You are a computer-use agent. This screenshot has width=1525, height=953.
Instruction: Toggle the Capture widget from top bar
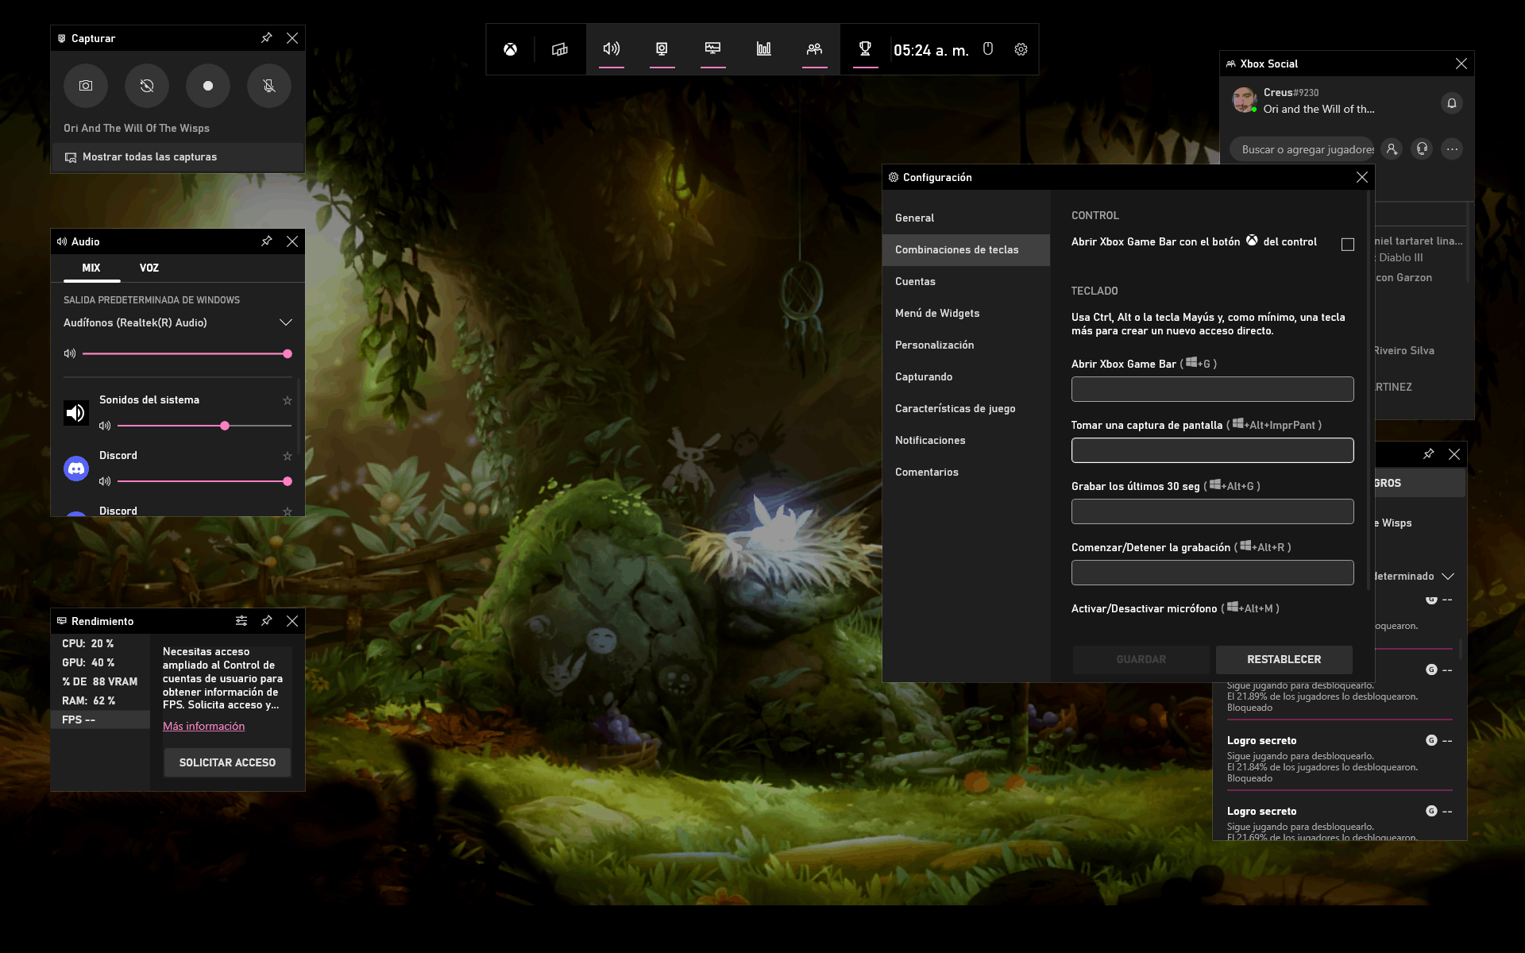coord(662,49)
